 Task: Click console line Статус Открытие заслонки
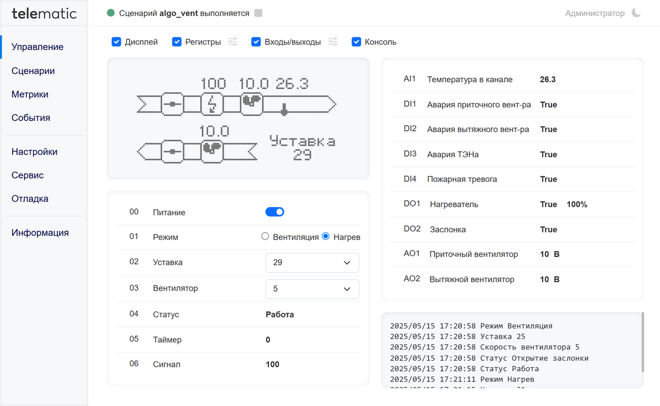pyautogui.click(x=489, y=358)
